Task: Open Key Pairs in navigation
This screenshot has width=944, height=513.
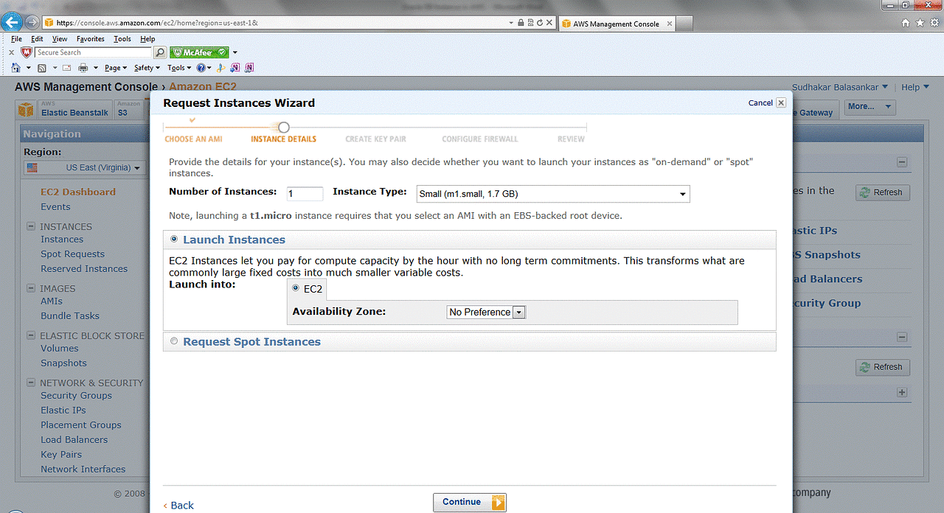Action: pyautogui.click(x=61, y=455)
